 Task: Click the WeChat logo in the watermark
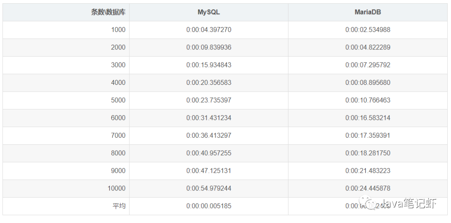click(x=369, y=203)
